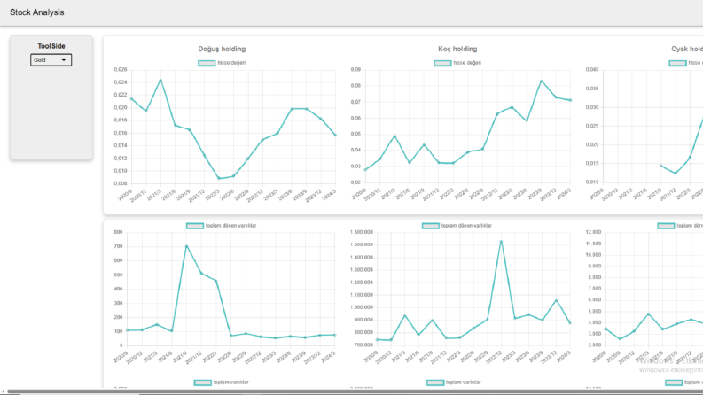Viewport: 703px width, 395px height.
Task: Click toplam dönen legend swatch in Oyak column
Action: (x=666, y=226)
